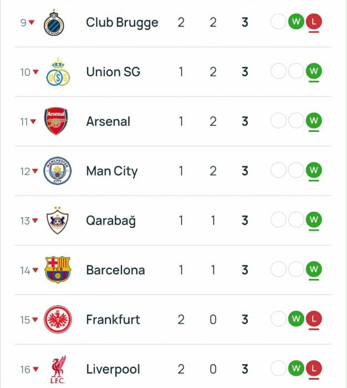Select the Qarabağ team name
347x388 pixels.
[110, 221]
